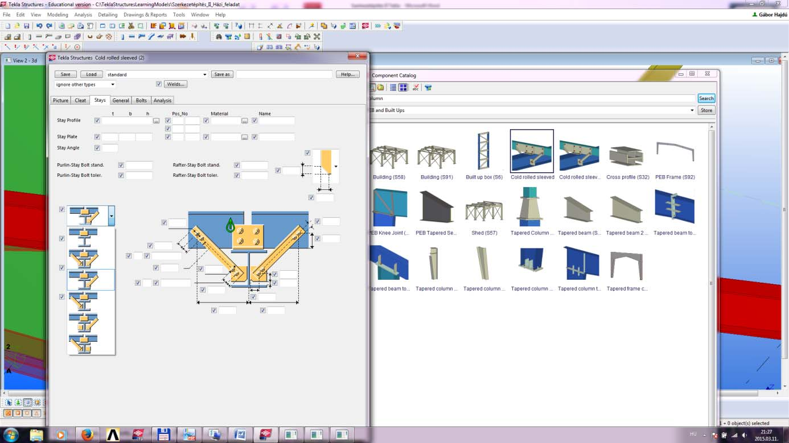The width and height of the screenshot is (789, 443).
Task: Click the orange bolt creation icon
Action: (x=183, y=37)
